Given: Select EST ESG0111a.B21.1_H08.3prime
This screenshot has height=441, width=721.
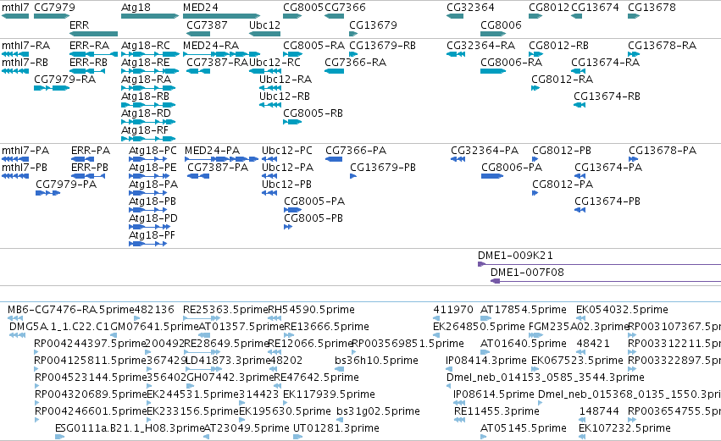Looking at the screenshot, I should [130, 428].
